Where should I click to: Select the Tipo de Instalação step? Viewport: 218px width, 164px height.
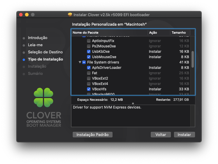46,59
